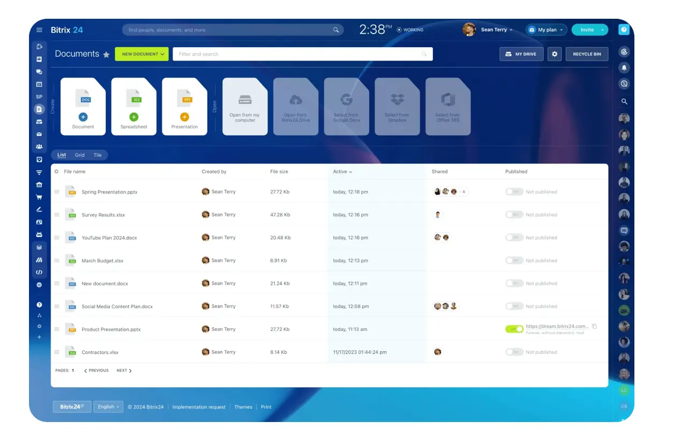Screen dimensions: 687x429
Task: Open the Implementation request link in footer
Action: [x=199, y=406]
